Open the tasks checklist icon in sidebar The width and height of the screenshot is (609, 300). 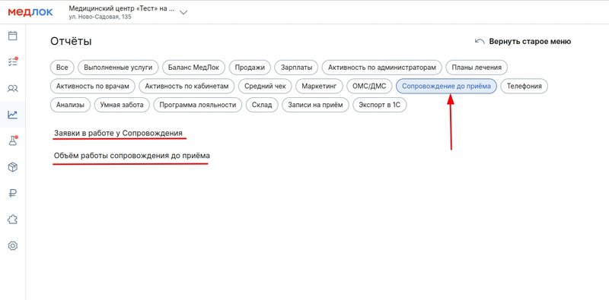pyautogui.click(x=13, y=62)
